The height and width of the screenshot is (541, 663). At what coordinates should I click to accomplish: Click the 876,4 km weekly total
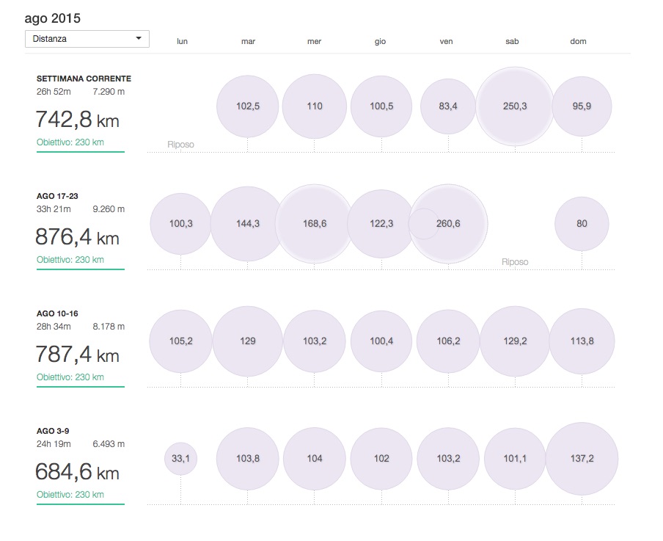click(77, 237)
